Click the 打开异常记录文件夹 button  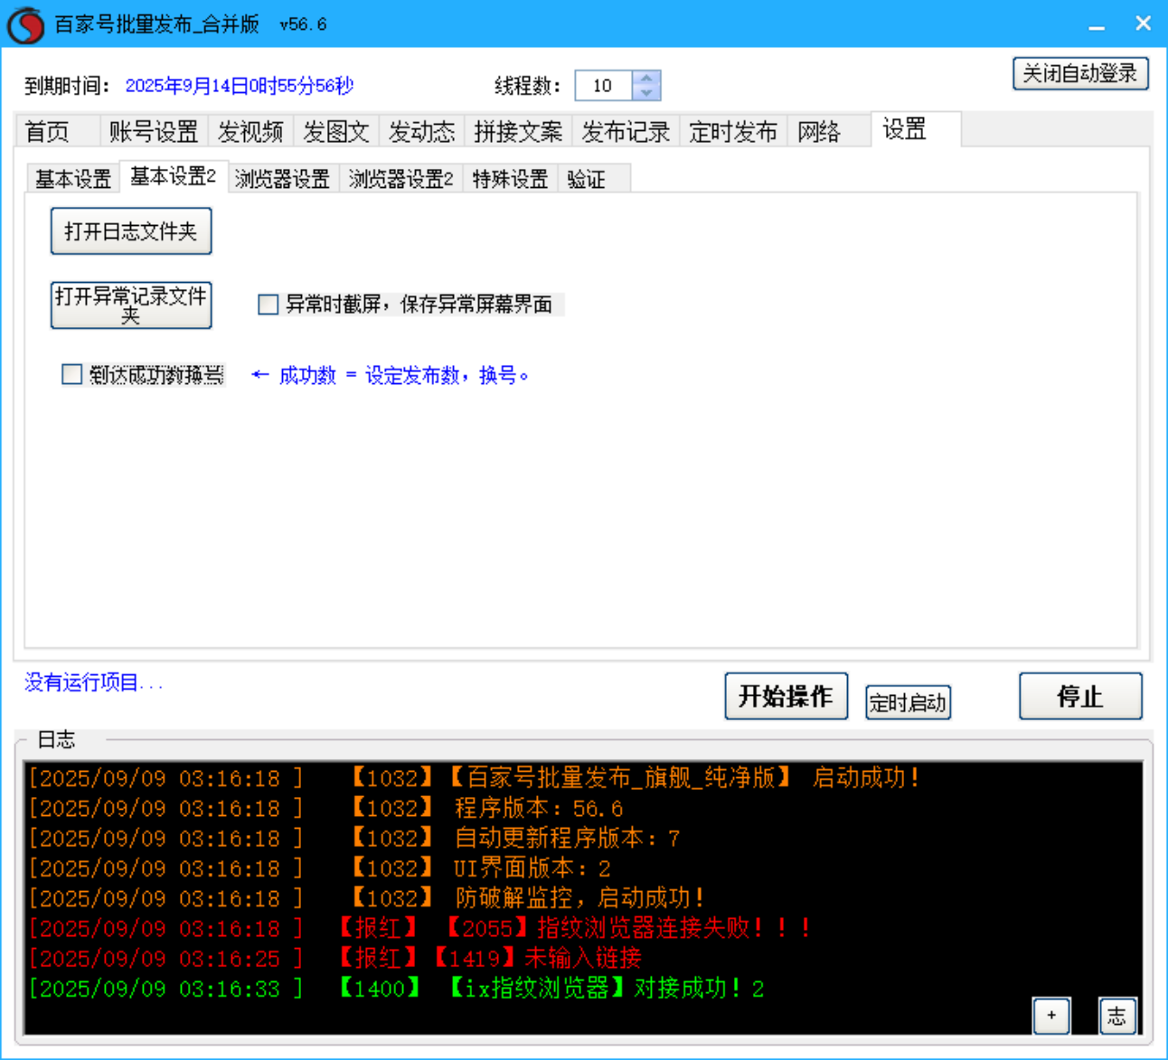130,305
